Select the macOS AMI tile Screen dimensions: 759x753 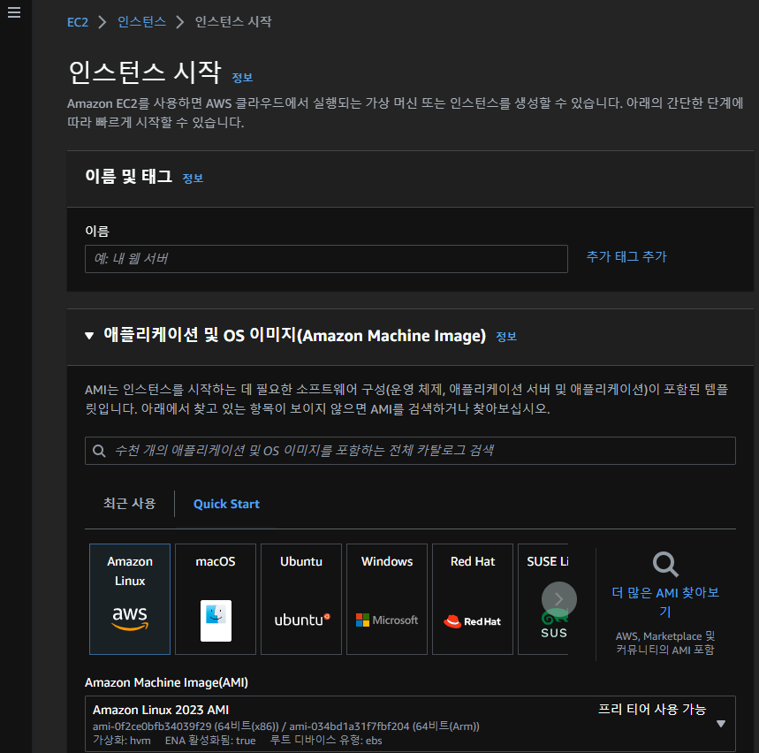click(x=216, y=599)
